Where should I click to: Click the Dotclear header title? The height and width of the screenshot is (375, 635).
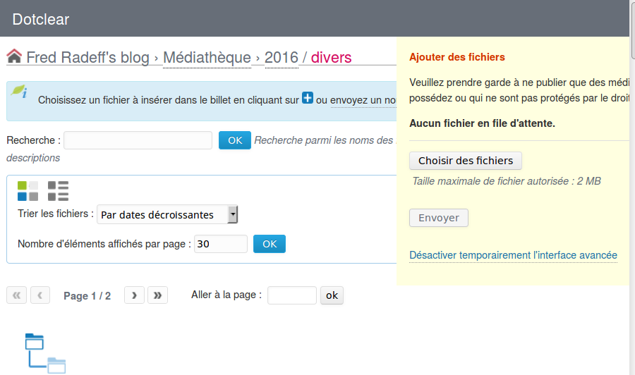[41, 20]
